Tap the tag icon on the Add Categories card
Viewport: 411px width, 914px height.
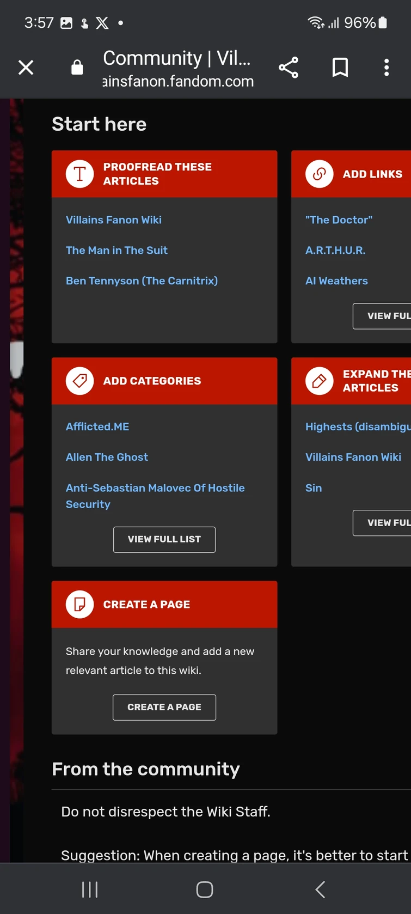click(79, 381)
